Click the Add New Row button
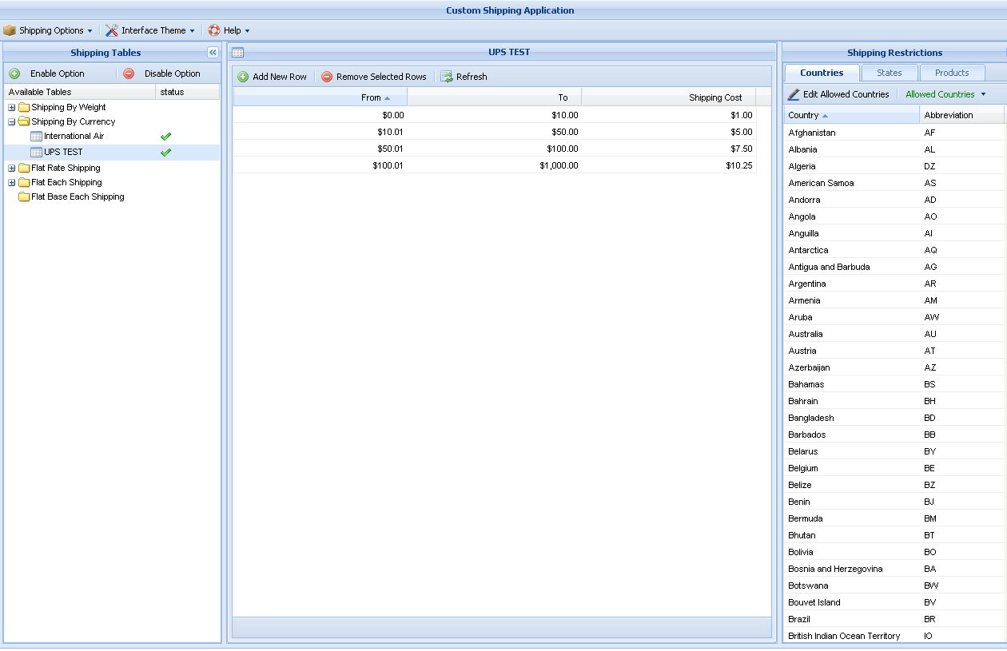The image size is (1007, 651). pos(272,77)
